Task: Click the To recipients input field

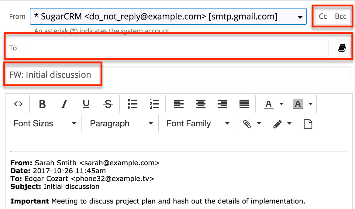Action: point(179,48)
